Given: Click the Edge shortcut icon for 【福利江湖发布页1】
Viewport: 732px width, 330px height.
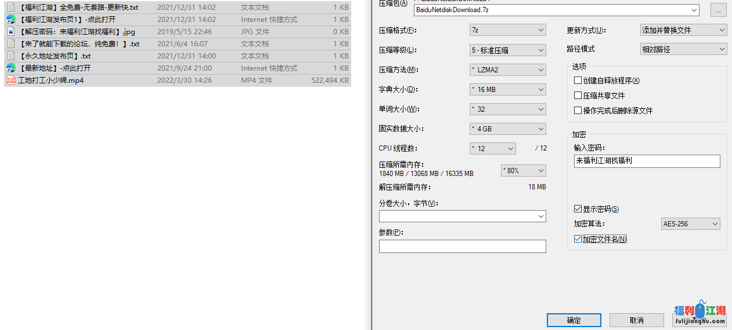Looking at the screenshot, I should [x=10, y=20].
